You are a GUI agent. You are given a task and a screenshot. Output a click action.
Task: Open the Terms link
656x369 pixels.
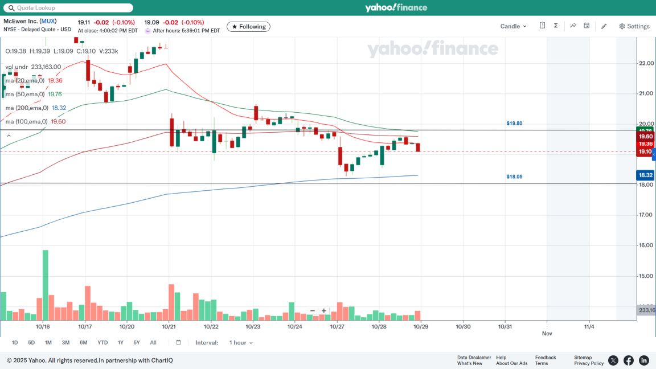click(x=542, y=363)
